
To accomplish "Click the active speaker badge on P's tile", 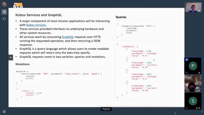I will 187,60.
